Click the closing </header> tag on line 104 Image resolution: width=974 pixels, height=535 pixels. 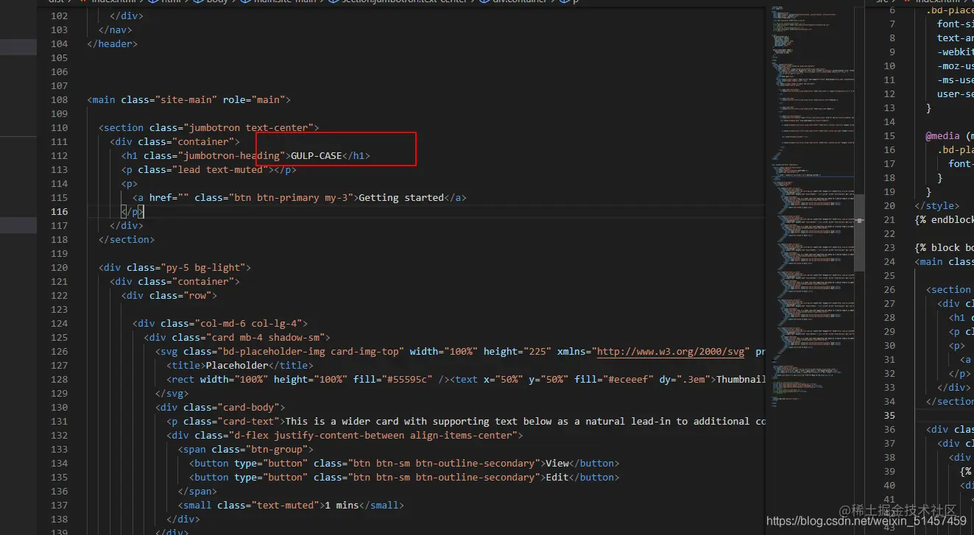(x=113, y=44)
